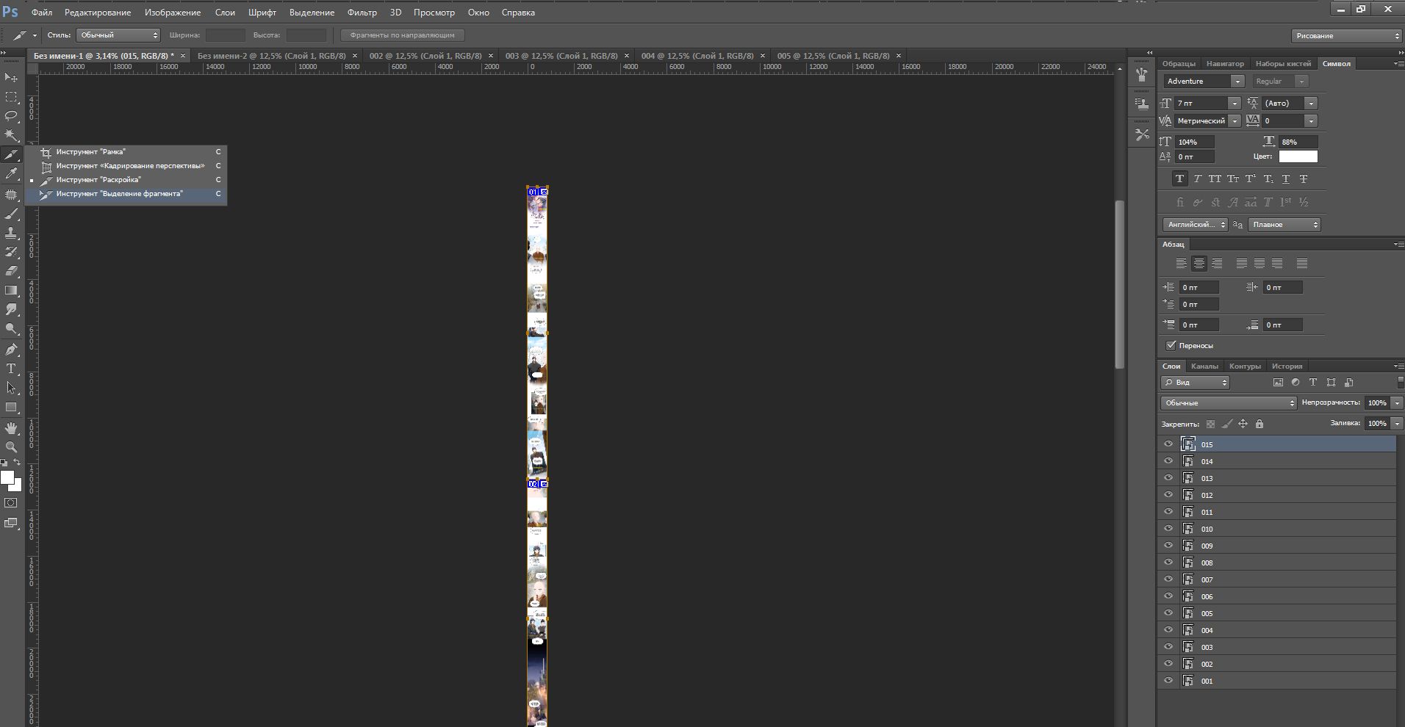Switch to document tab 003 @ 12,5%
The width and height of the screenshot is (1405, 727).
coord(561,56)
